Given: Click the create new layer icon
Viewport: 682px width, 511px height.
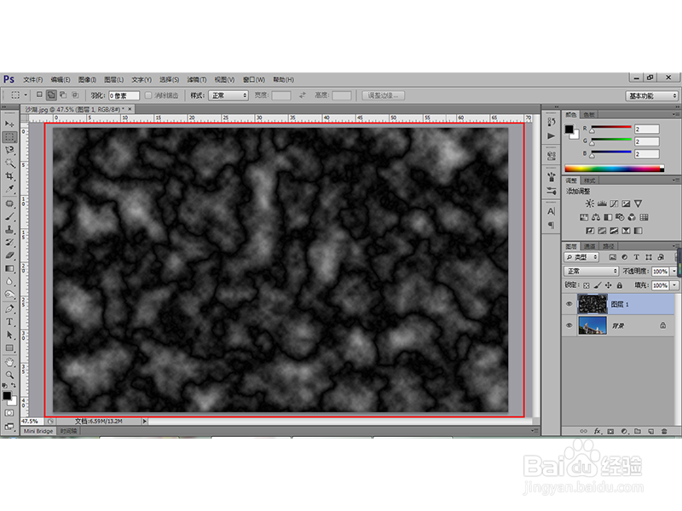Looking at the screenshot, I should [650, 432].
